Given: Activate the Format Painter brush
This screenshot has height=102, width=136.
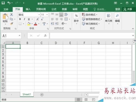Looking at the screenshot, I should (11, 24).
